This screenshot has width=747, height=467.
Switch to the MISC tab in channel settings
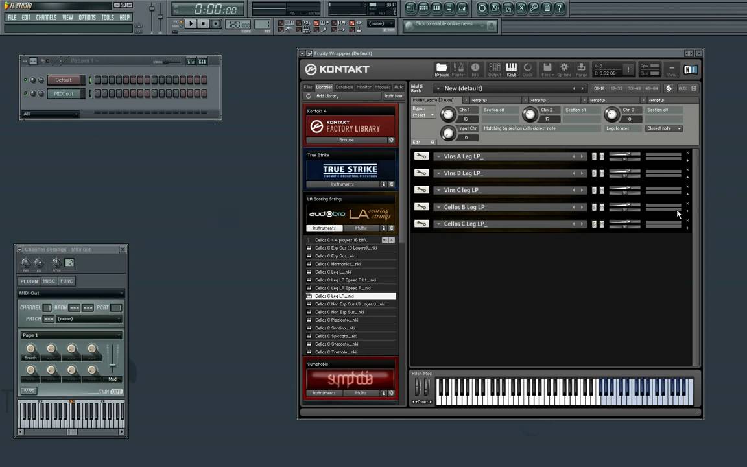click(x=49, y=281)
